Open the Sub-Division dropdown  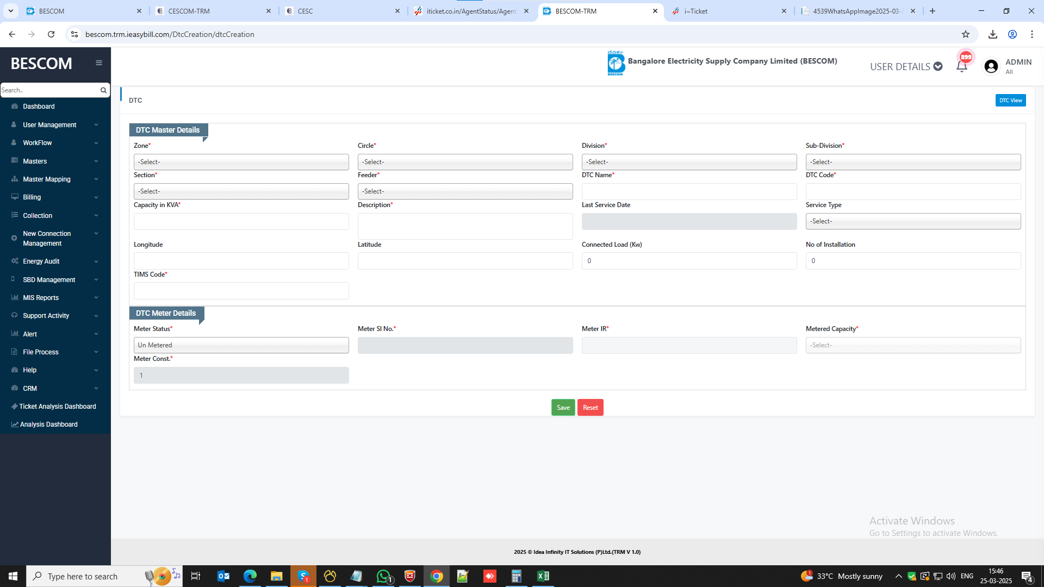(913, 162)
